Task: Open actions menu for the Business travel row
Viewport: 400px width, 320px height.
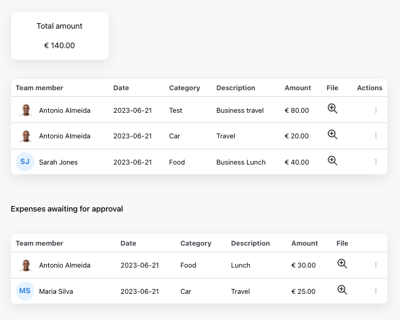Action: 376,110
